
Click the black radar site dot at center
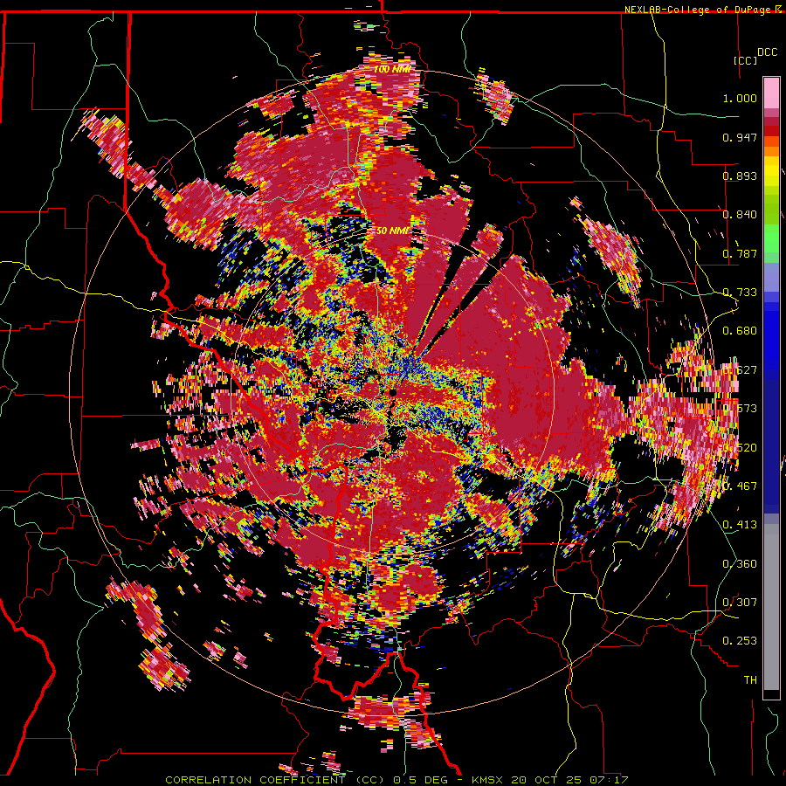click(393, 393)
